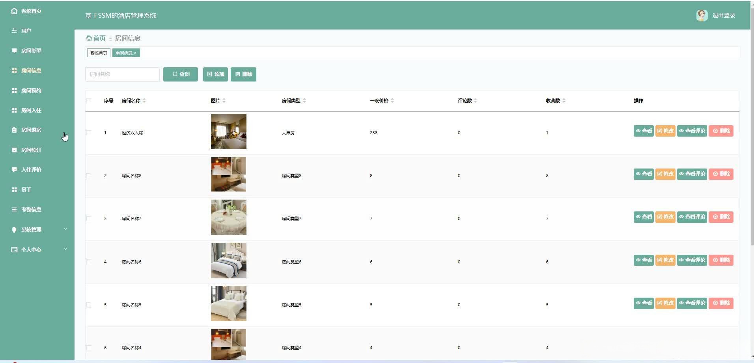754x363 pixels.
Task: Open the 用户 sidebar icon
Action: (14, 31)
